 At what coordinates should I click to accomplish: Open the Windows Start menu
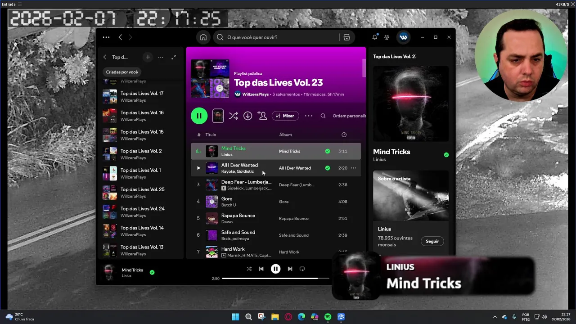click(x=235, y=317)
